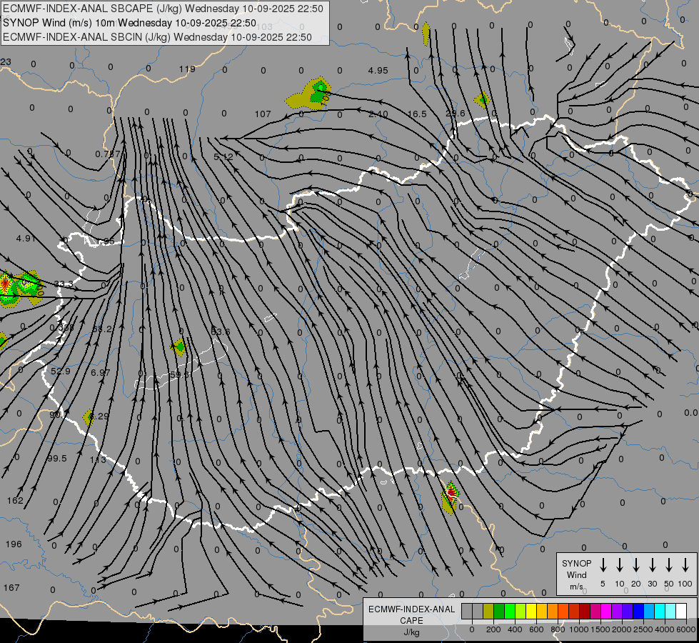Click the red-centered CAPE cell near southern border

point(451,494)
